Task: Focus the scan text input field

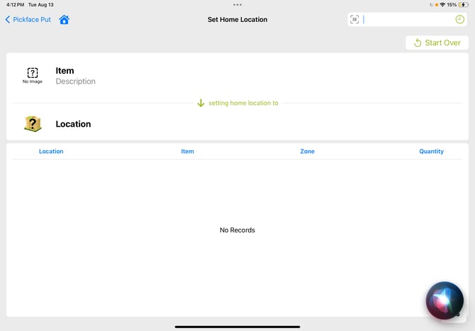Action: coord(408,20)
